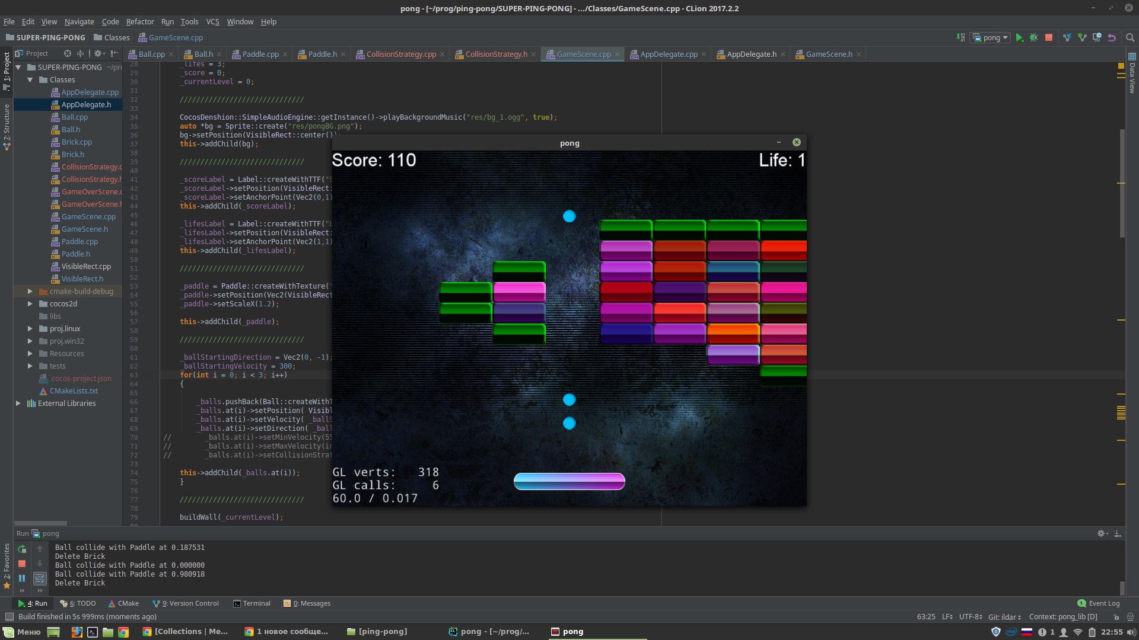Open the Structure tool window side tab

pos(7,126)
